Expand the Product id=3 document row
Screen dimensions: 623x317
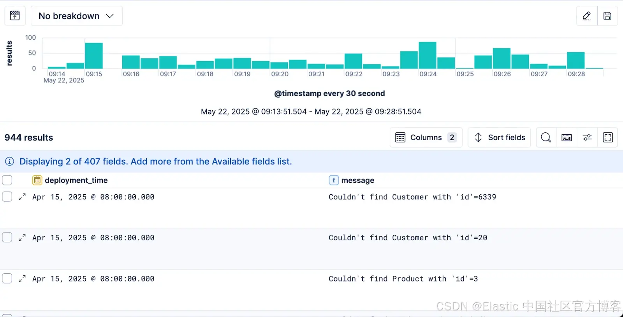point(22,278)
